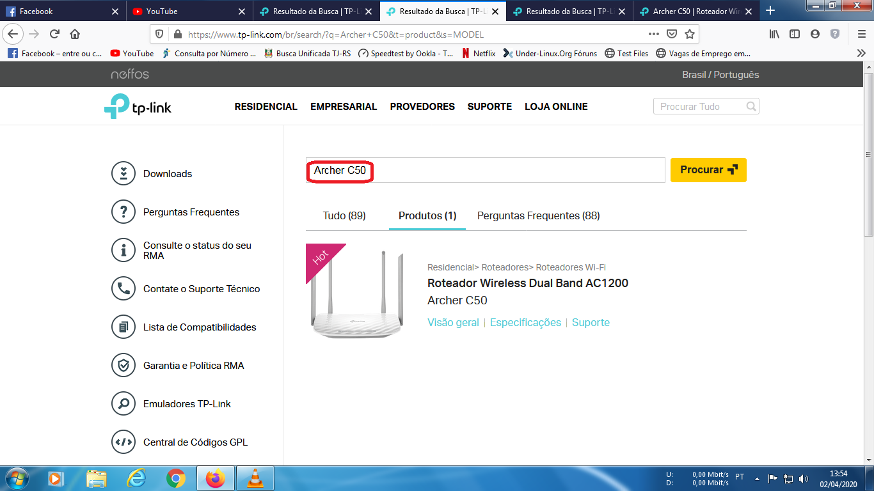Click Perguntas Frequentes question mark icon
Image resolution: width=874 pixels, height=491 pixels.
tap(123, 212)
